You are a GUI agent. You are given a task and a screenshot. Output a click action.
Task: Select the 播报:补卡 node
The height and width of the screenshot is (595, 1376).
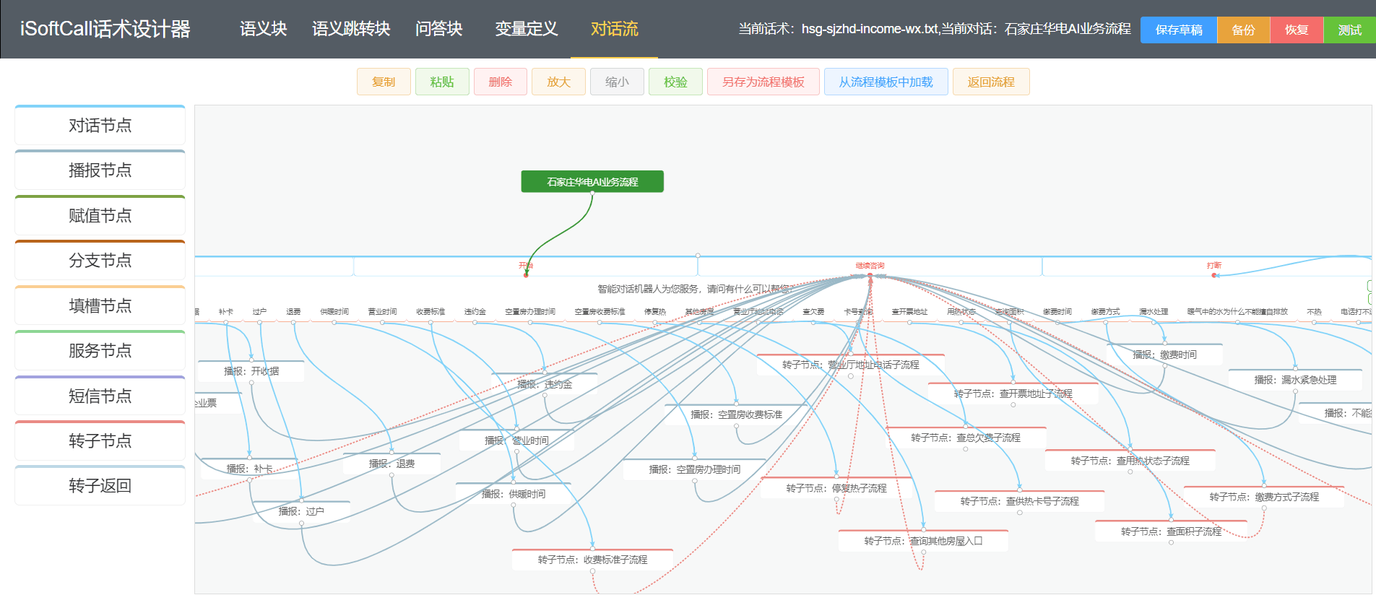(249, 469)
